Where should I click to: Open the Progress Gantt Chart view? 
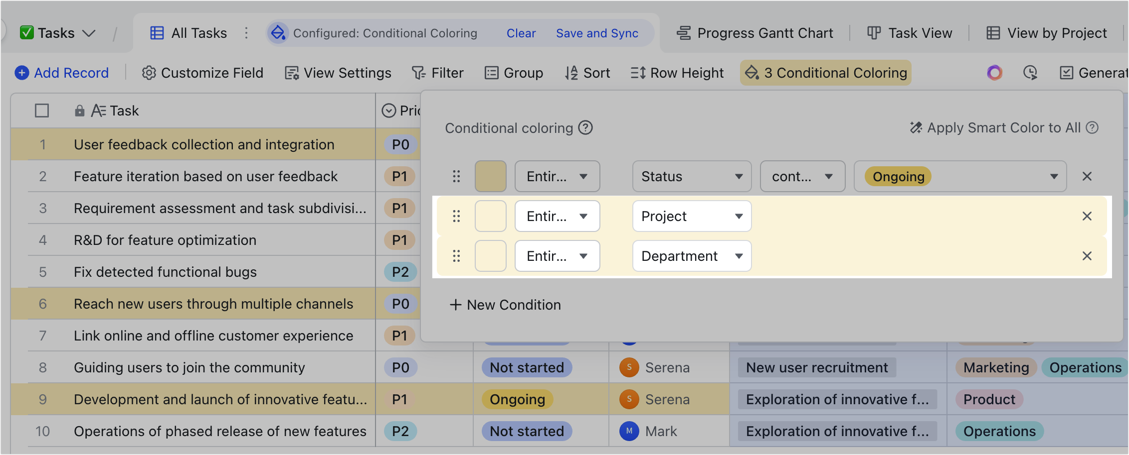pos(754,33)
